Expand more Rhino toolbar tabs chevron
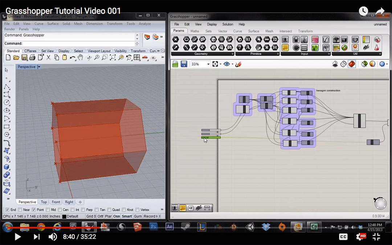The height and width of the screenshot is (245, 392). [x=158, y=51]
